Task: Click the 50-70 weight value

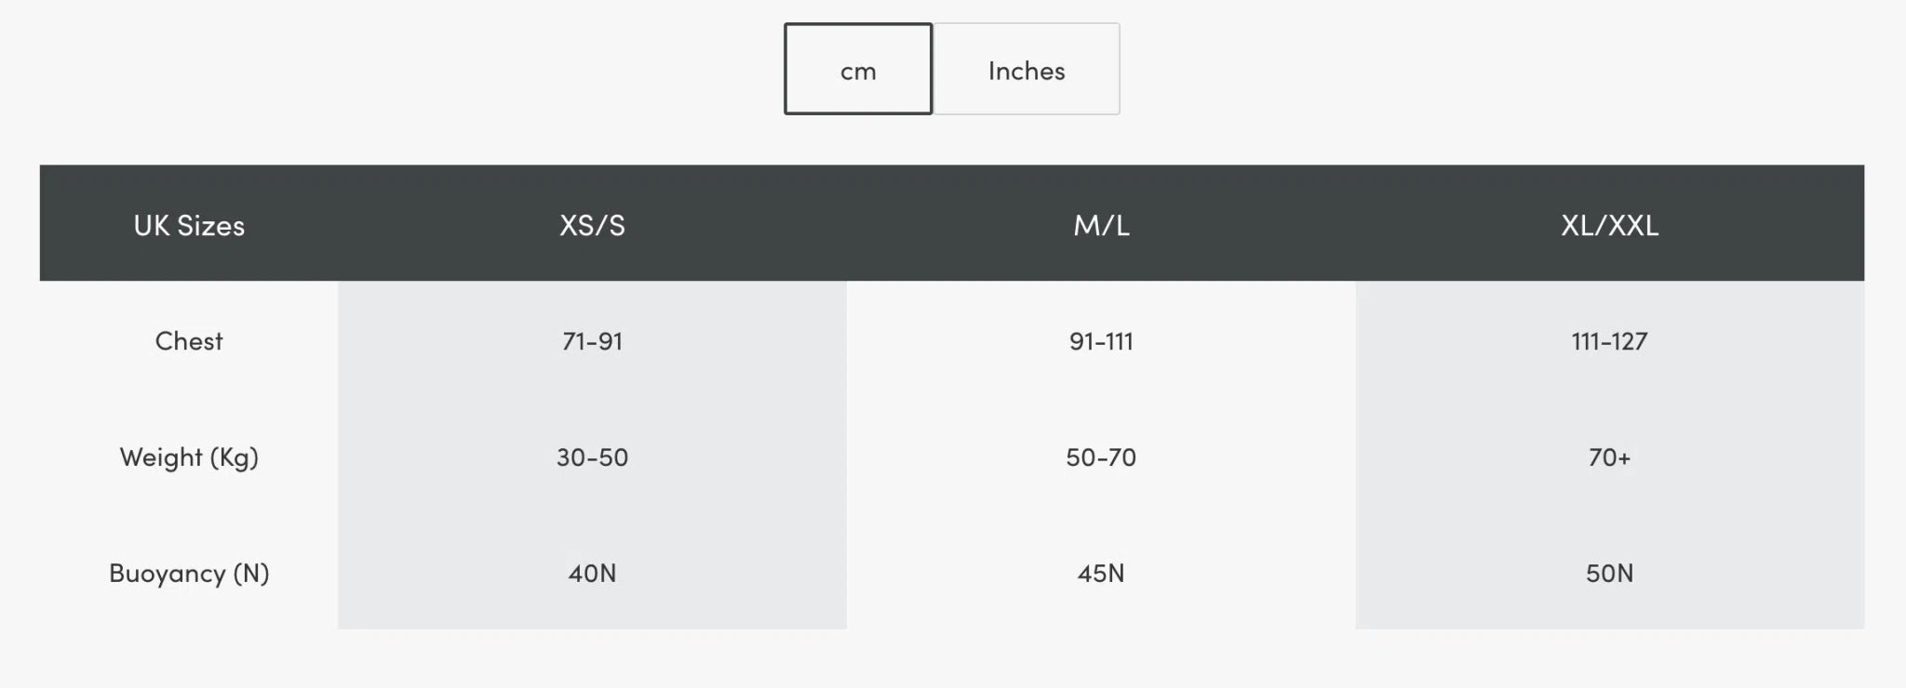Action: tap(1101, 457)
